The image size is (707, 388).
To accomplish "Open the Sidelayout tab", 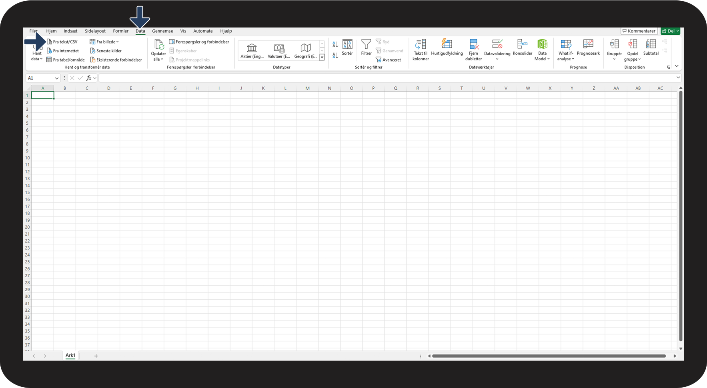I will click(x=95, y=31).
